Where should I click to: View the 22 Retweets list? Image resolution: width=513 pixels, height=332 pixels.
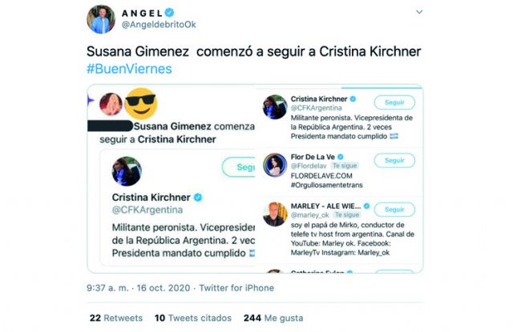(116, 318)
